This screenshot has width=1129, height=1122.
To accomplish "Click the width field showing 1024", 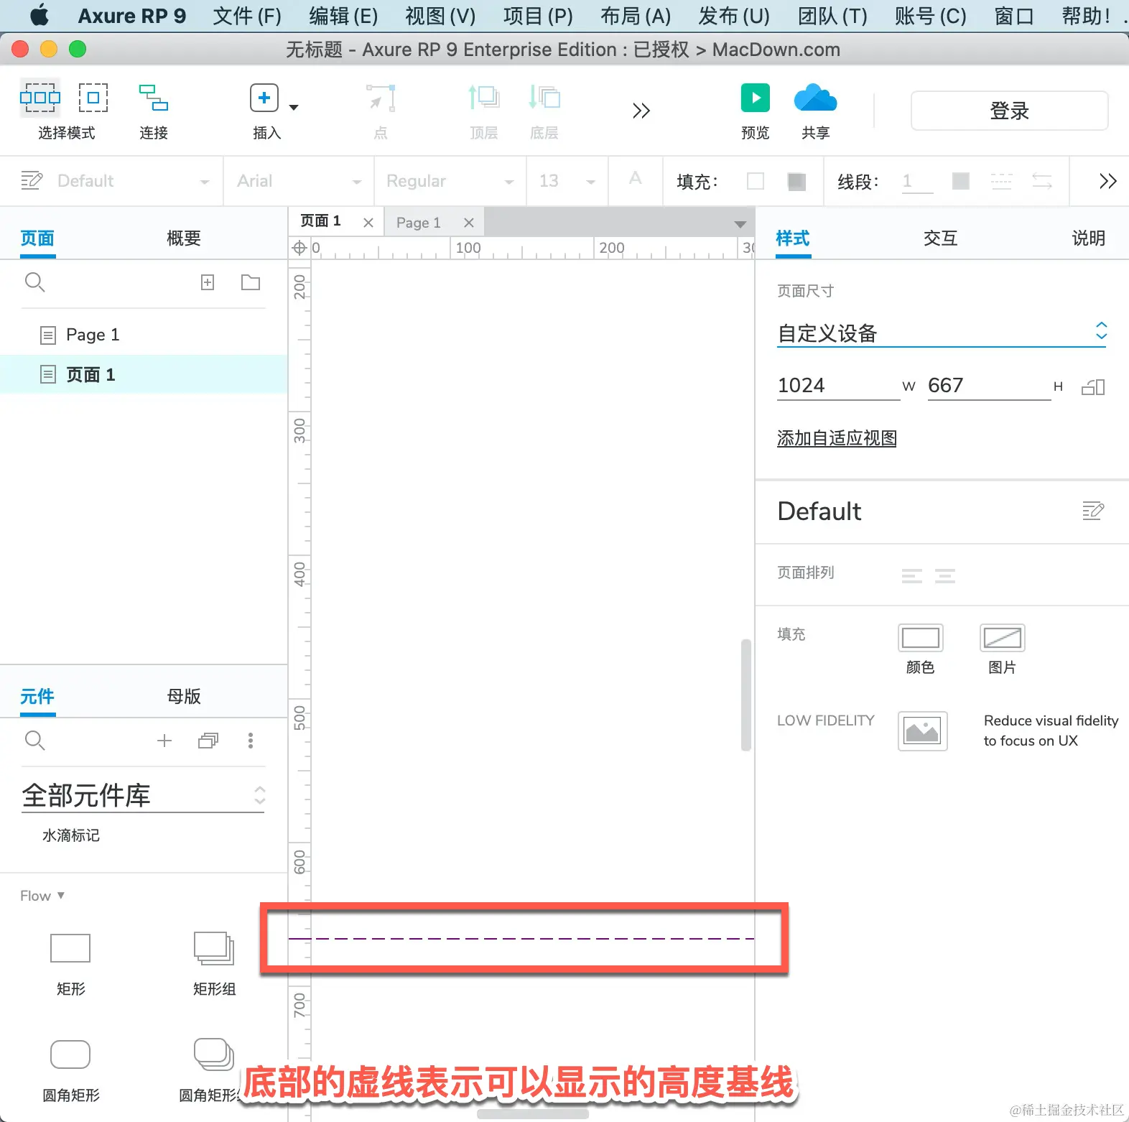I will point(837,386).
